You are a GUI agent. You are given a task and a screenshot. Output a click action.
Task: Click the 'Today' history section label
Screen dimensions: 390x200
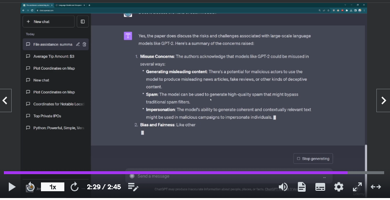[x=30, y=34]
